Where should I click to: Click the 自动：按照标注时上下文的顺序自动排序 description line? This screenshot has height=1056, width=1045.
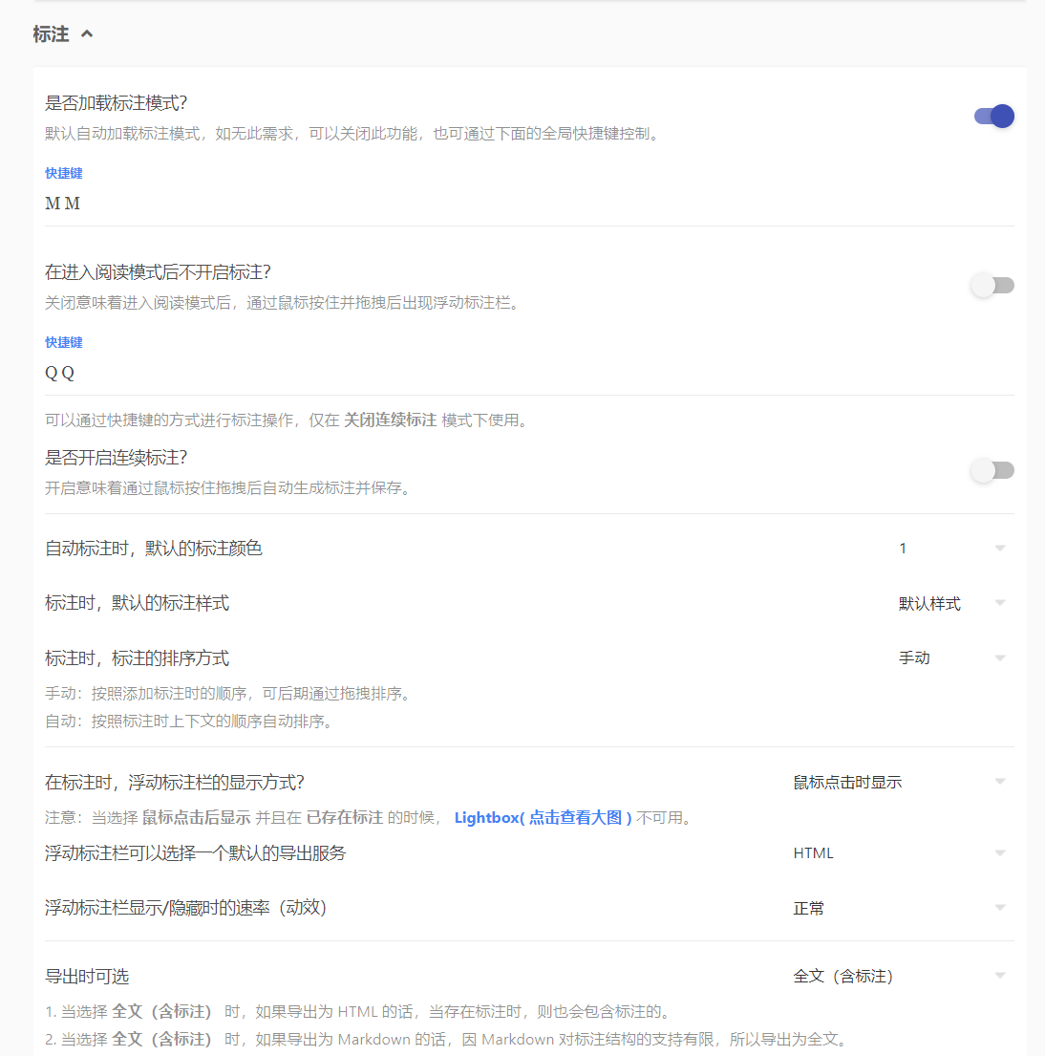[x=190, y=722]
